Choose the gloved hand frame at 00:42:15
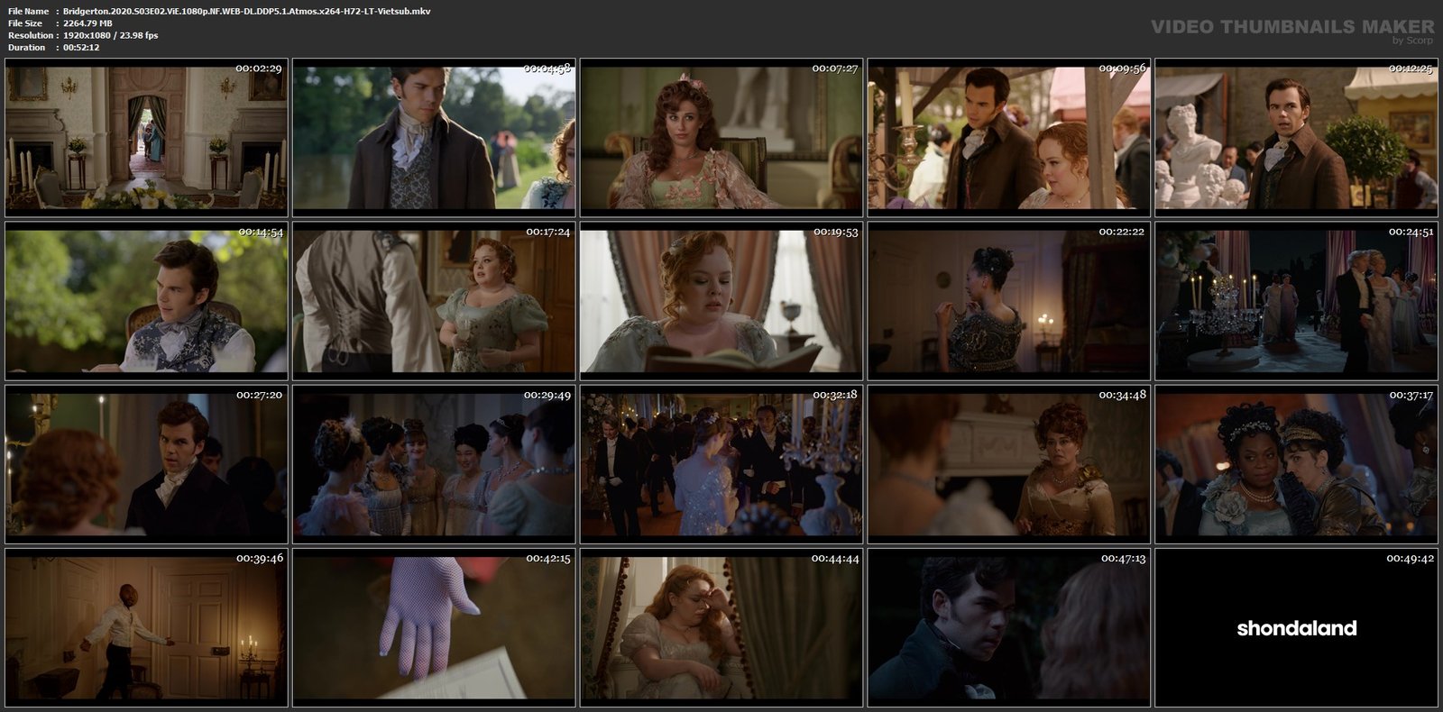 click(434, 627)
